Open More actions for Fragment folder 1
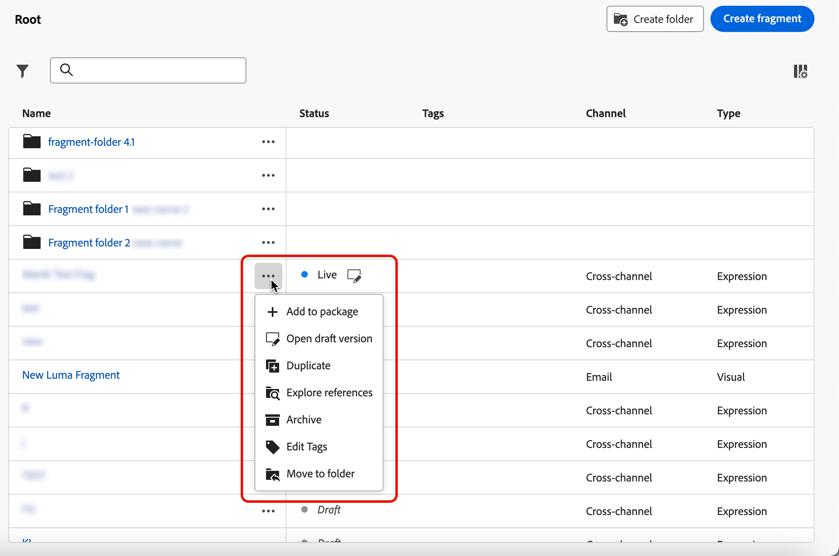This screenshot has height=556, width=839. [268, 209]
